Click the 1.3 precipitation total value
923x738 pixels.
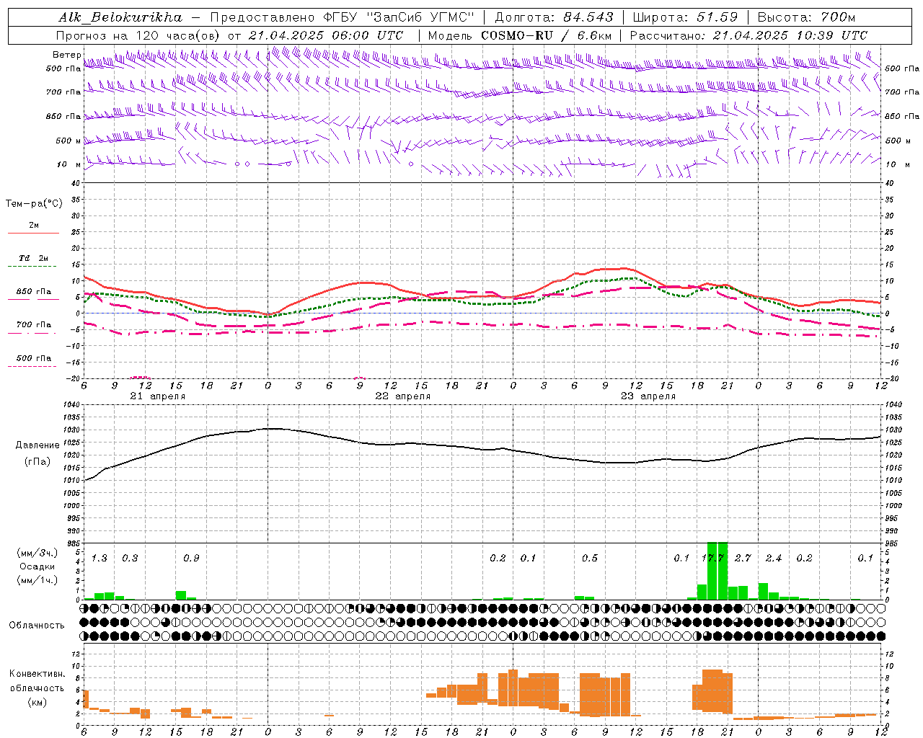(100, 559)
